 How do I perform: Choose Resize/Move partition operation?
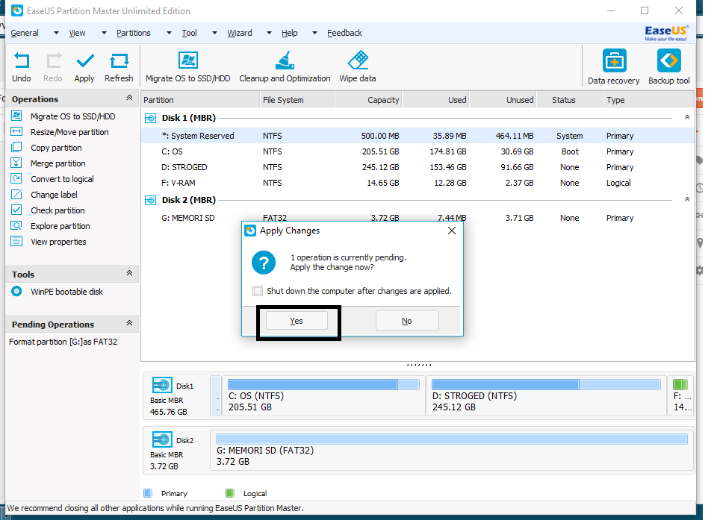click(69, 132)
